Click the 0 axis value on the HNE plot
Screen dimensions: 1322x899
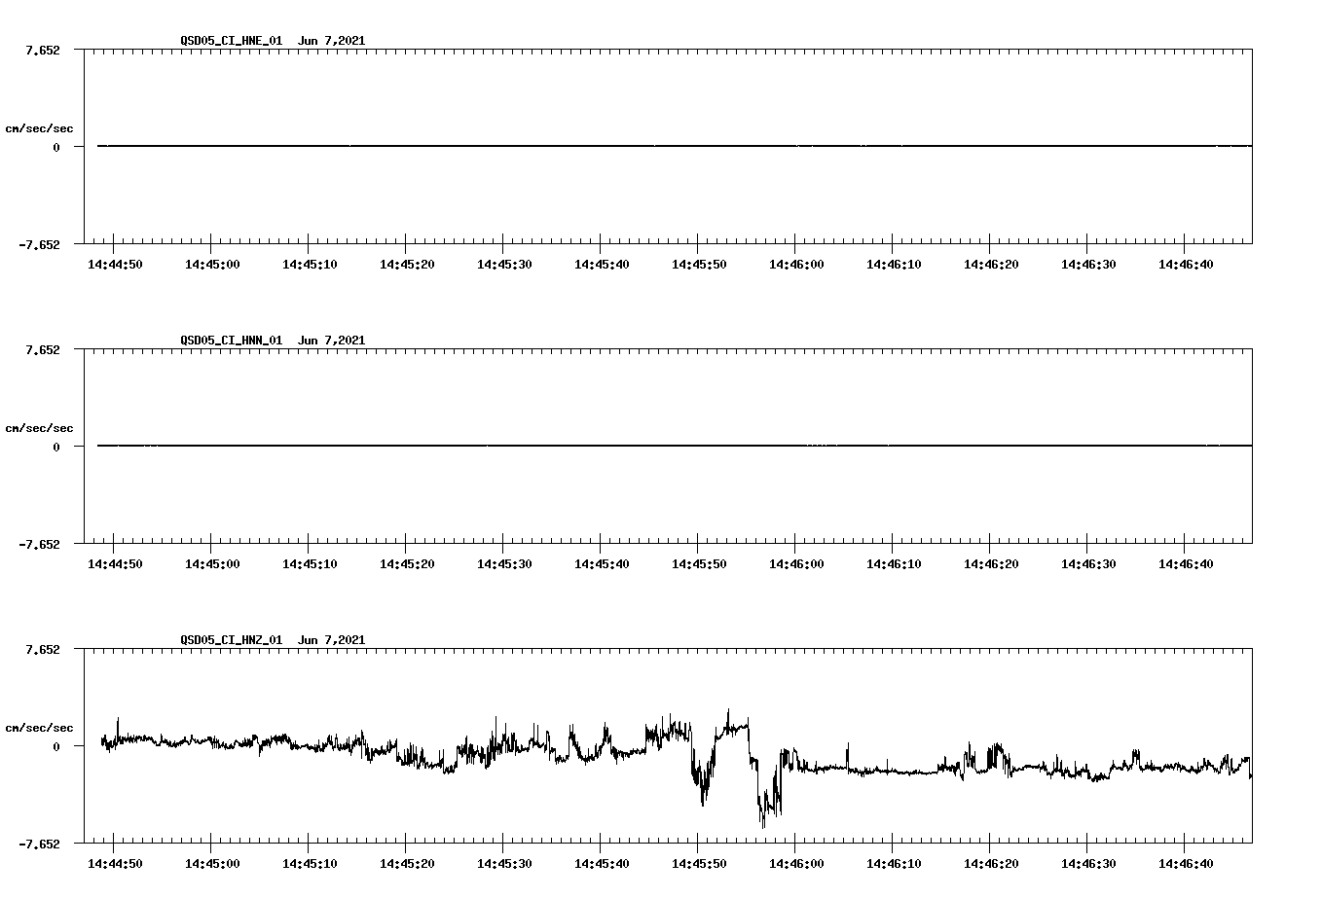56,147
